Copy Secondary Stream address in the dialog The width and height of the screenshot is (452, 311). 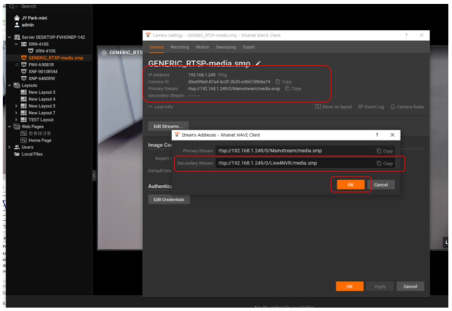click(x=385, y=164)
